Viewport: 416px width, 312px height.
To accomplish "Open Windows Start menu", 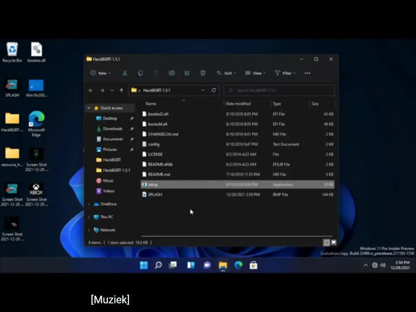I will tap(144, 265).
